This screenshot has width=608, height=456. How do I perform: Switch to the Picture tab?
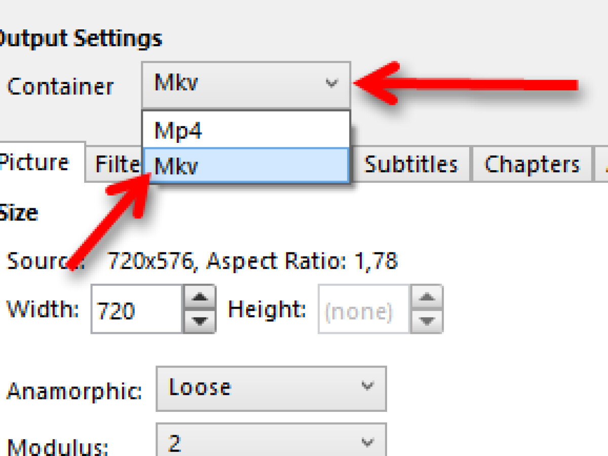coord(34,163)
